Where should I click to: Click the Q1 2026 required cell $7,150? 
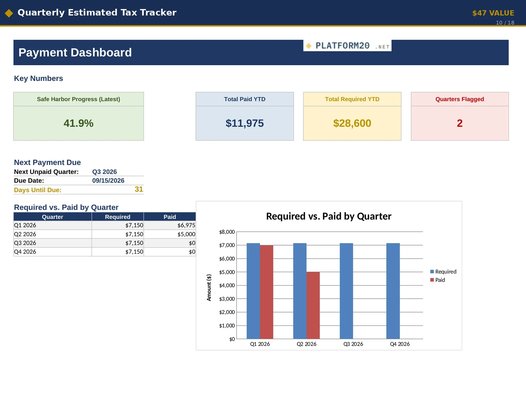tap(118, 225)
